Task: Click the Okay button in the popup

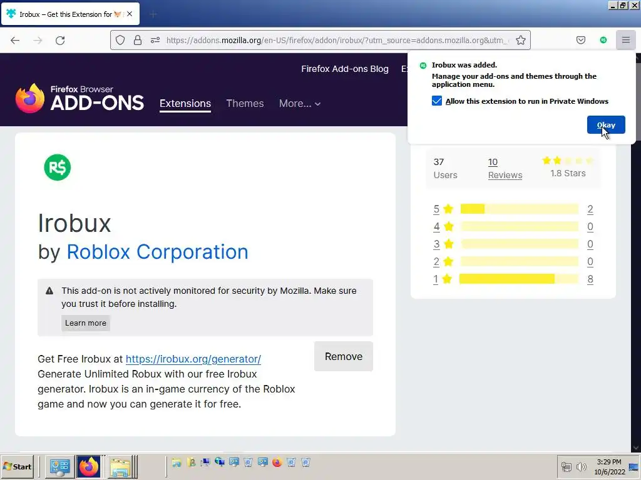Action: [606, 125]
